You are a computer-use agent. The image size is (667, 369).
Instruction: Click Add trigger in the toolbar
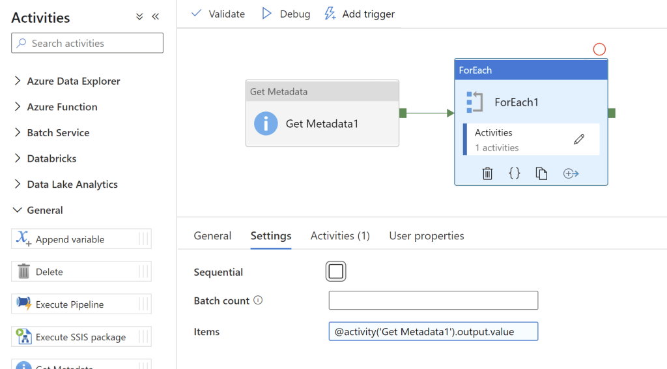click(360, 14)
